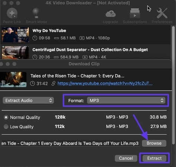The height and width of the screenshot is (167, 176).
Task: Click the Tales of the Risen Tide title
Action: [x=77, y=76]
